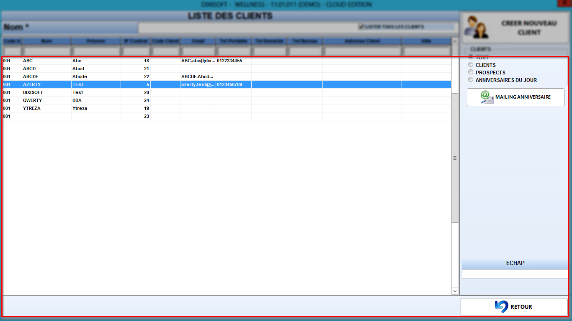The image size is (572, 321).
Task: Click the input field under ECHAP
Action: (x=515, y=274)
